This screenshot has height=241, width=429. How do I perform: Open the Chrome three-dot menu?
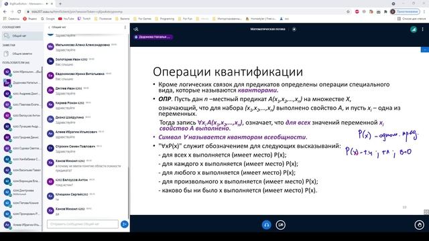click(424, 11)
